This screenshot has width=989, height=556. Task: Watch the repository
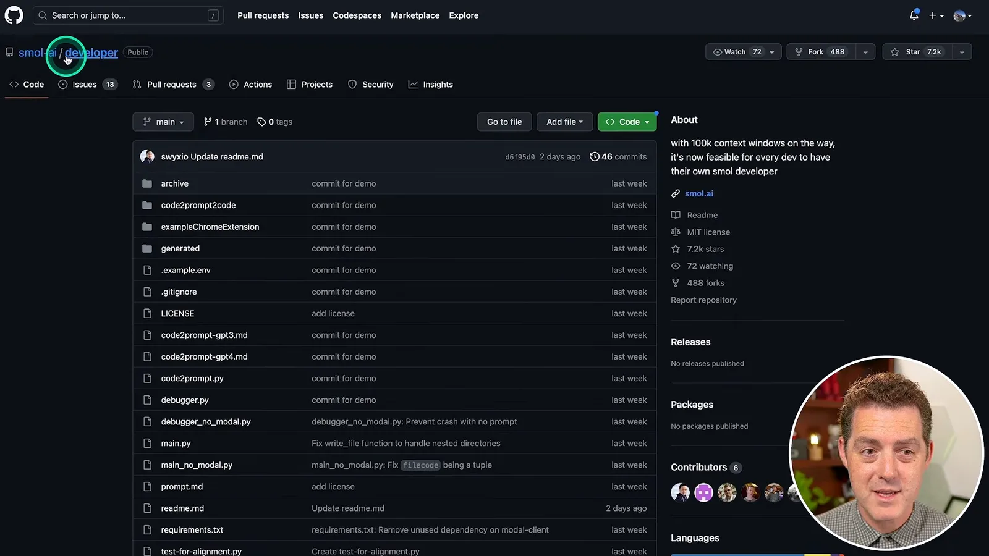[x=744, y=52]
